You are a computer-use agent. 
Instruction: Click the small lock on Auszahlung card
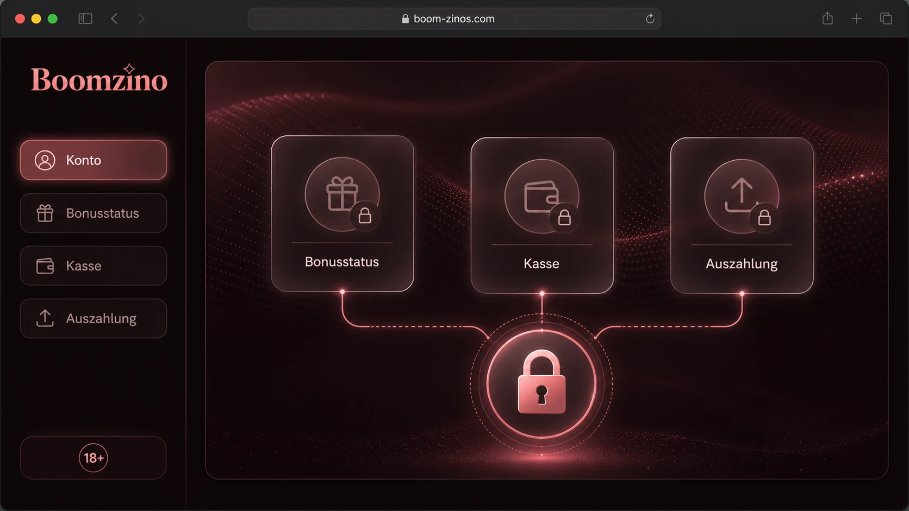(764, 218)
